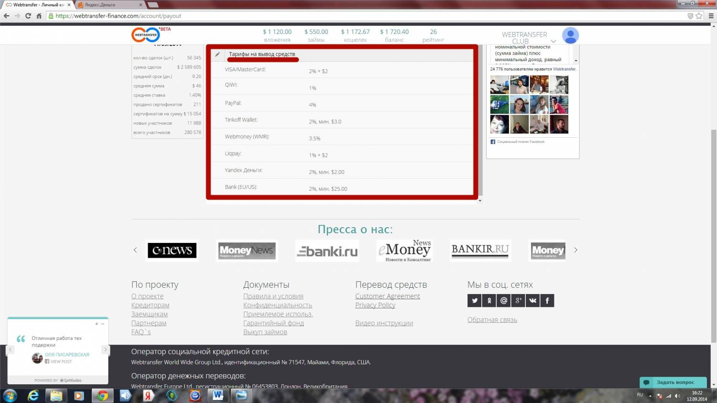The width and height of the screenshot is (717, 403).
Task: Open the Twitter social icon
Action: coord(475,300)
